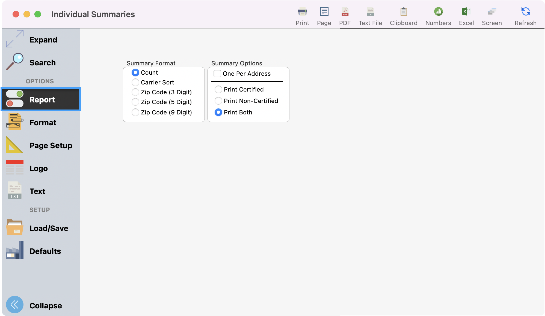Export the report to Numbers
Screen dimensions: 545x316
coord(438,15)
